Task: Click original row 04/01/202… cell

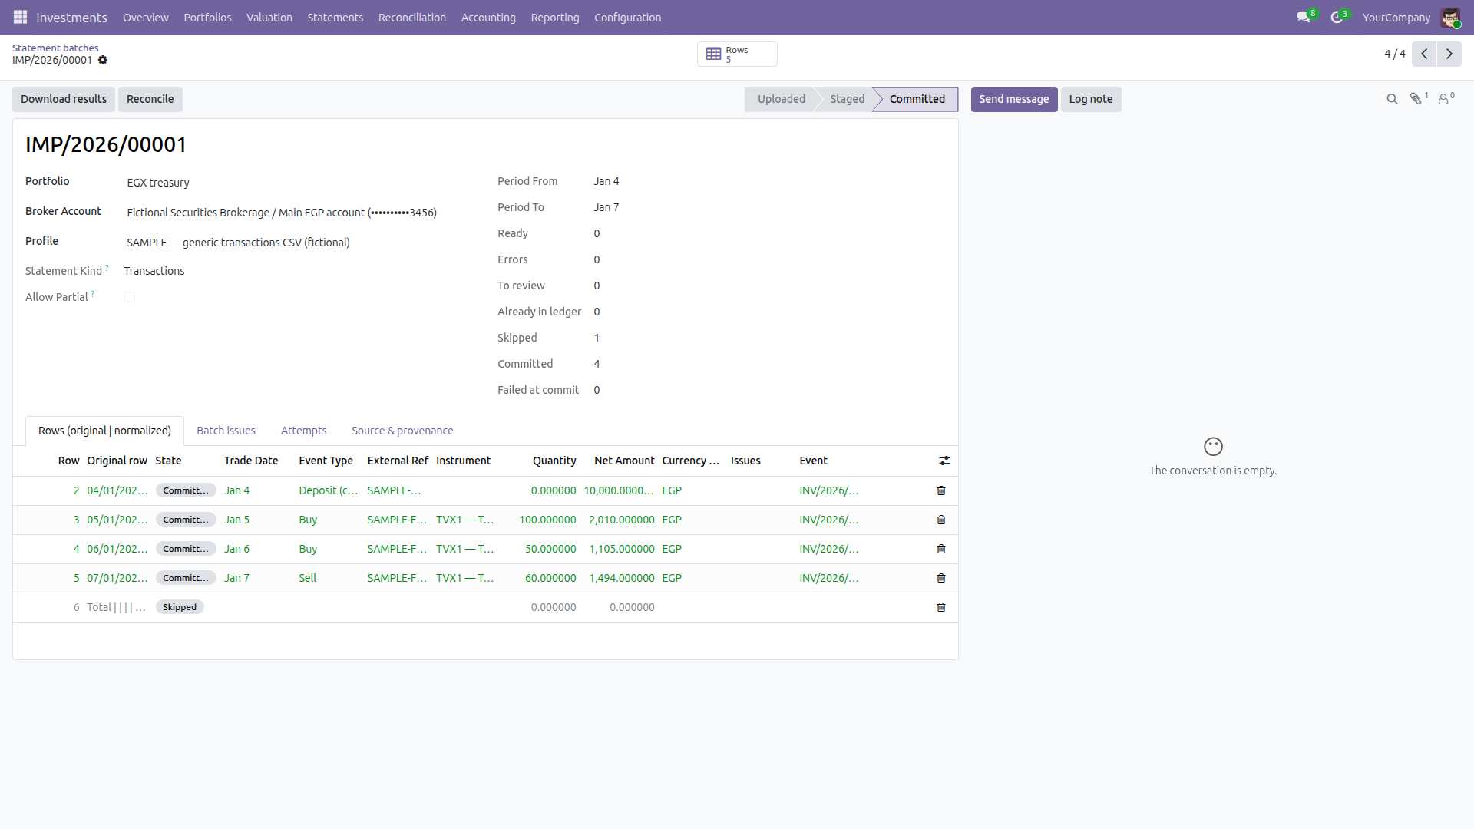Action: [x=117, y=490]
